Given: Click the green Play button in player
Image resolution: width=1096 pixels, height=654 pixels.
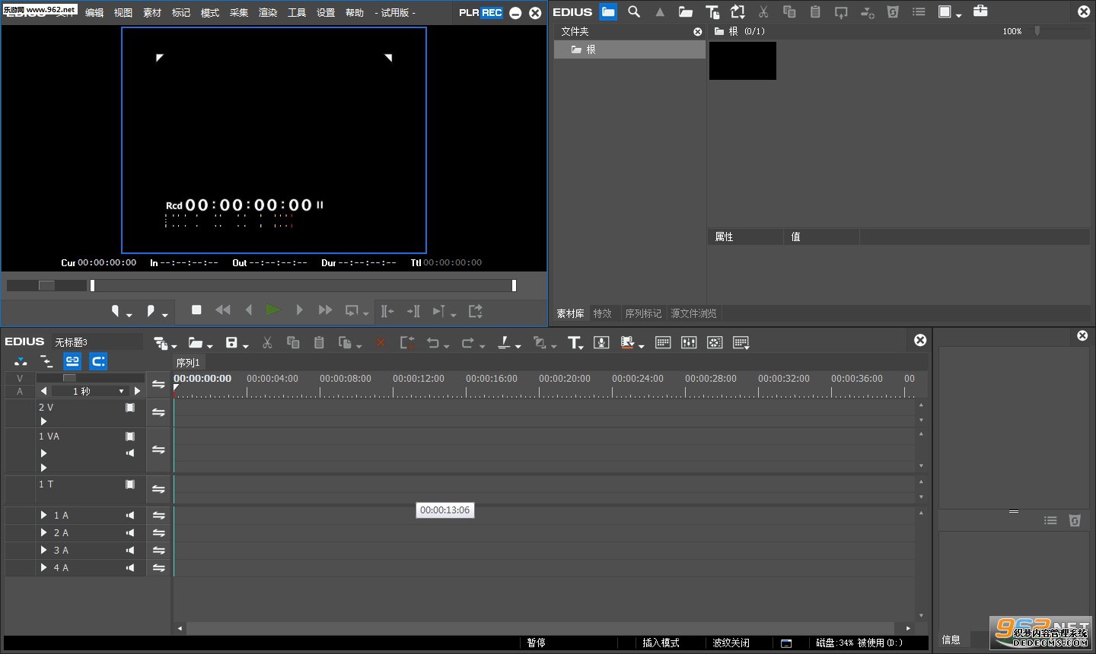Looking at the screenshot, I should [x=273, y=310].
